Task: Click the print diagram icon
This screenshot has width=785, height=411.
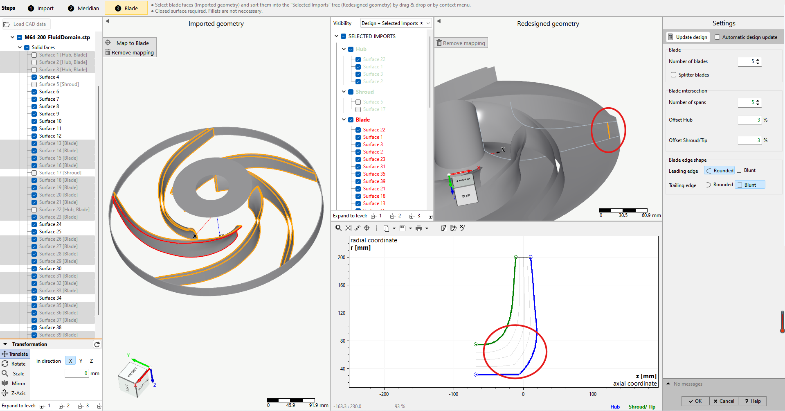Action: (x=419, y=228)
